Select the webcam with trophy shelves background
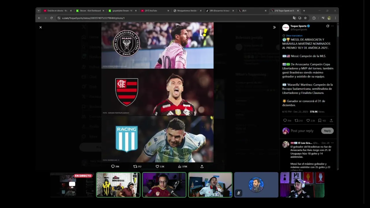Image resolution: width=370 pixels, height=208 pixels. tap(302, 185)
